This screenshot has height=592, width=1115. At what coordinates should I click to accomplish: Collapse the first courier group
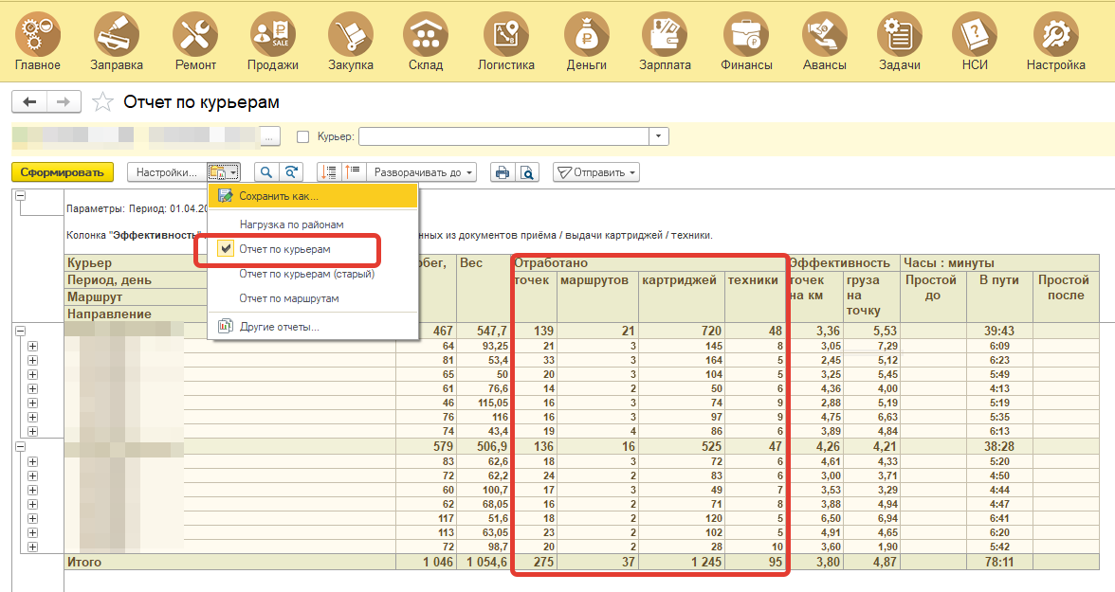(20, 331)
